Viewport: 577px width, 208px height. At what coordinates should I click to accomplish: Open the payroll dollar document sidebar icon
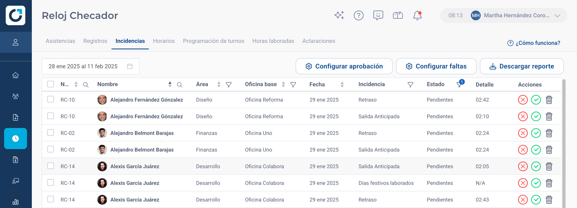(16, 160)
